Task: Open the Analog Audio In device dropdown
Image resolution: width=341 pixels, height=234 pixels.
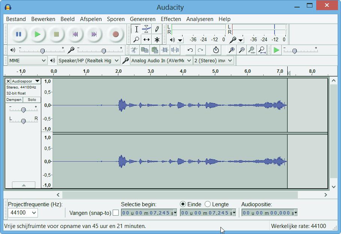Action: (x=161, y=60)
